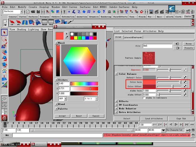Viewport: 196px width, 147px height.
Task: Select the arrow Select tool
Action: (x=4, y=32)
